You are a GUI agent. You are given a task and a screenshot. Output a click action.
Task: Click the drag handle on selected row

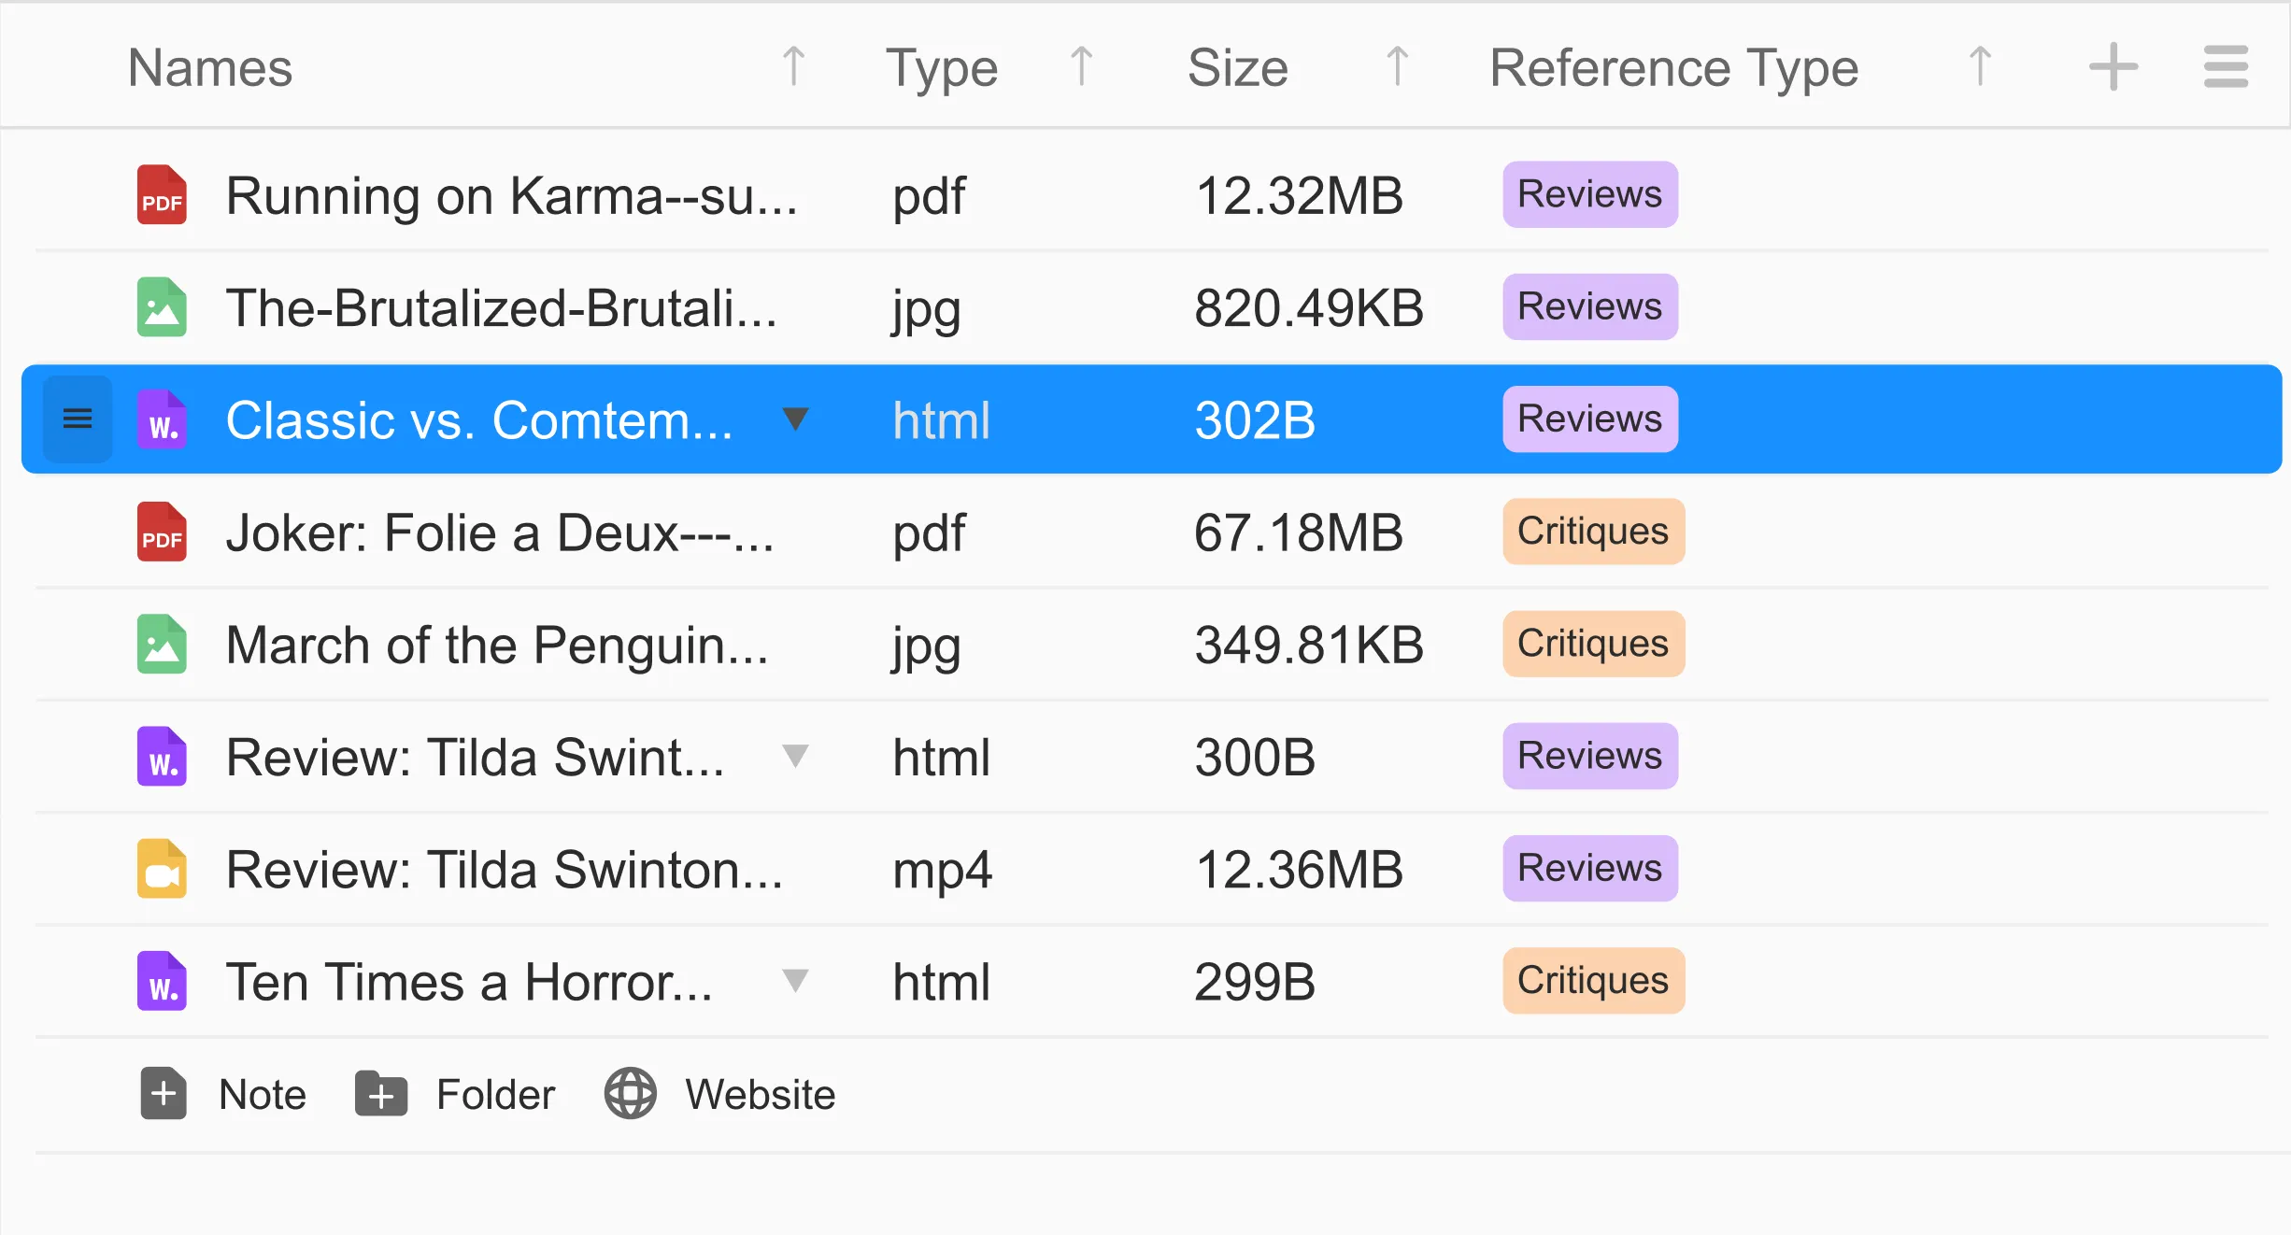[78, 419]
